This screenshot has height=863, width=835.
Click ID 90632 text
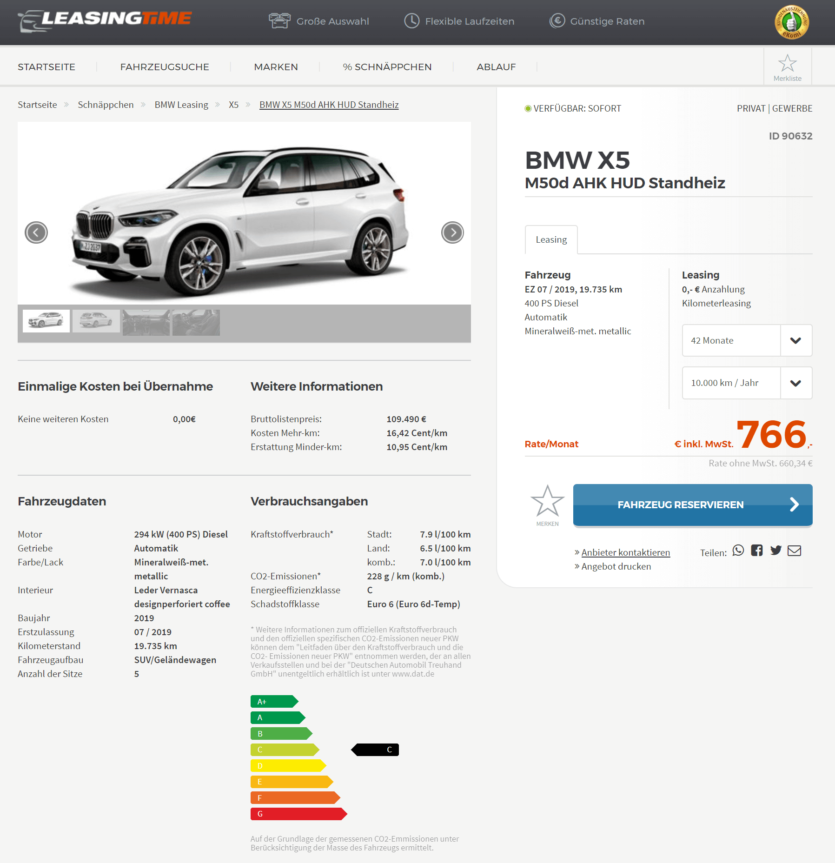[x=790, y=136]
